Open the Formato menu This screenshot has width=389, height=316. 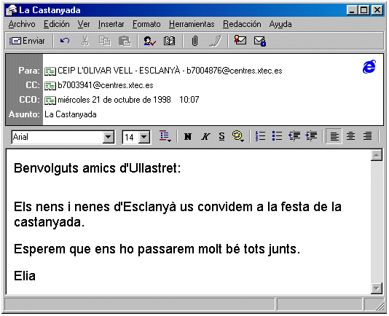[146, 24]
